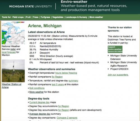
Task: Open the Fruit tools menu
Action: (x=28, y=17)
